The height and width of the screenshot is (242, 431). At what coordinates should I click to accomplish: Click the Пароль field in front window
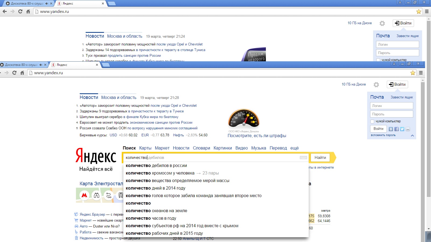(x=391, y=114)
